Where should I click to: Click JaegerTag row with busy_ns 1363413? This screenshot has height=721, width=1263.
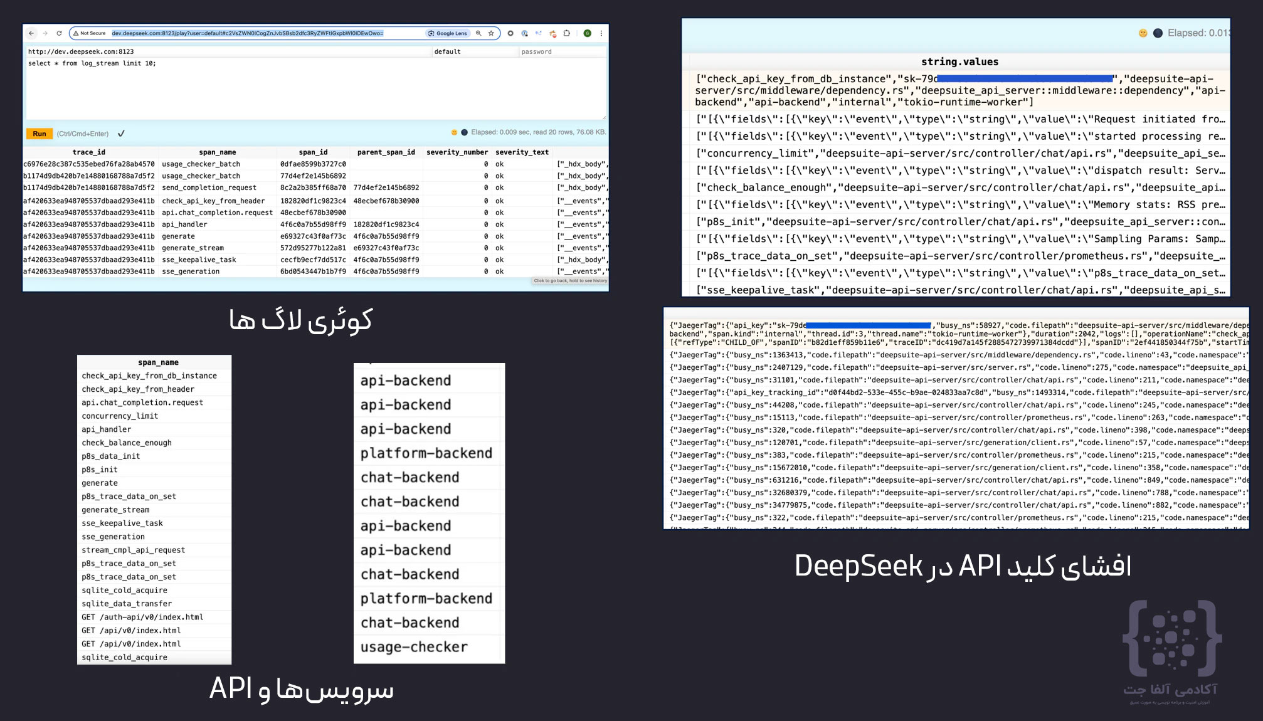(959, 355)
